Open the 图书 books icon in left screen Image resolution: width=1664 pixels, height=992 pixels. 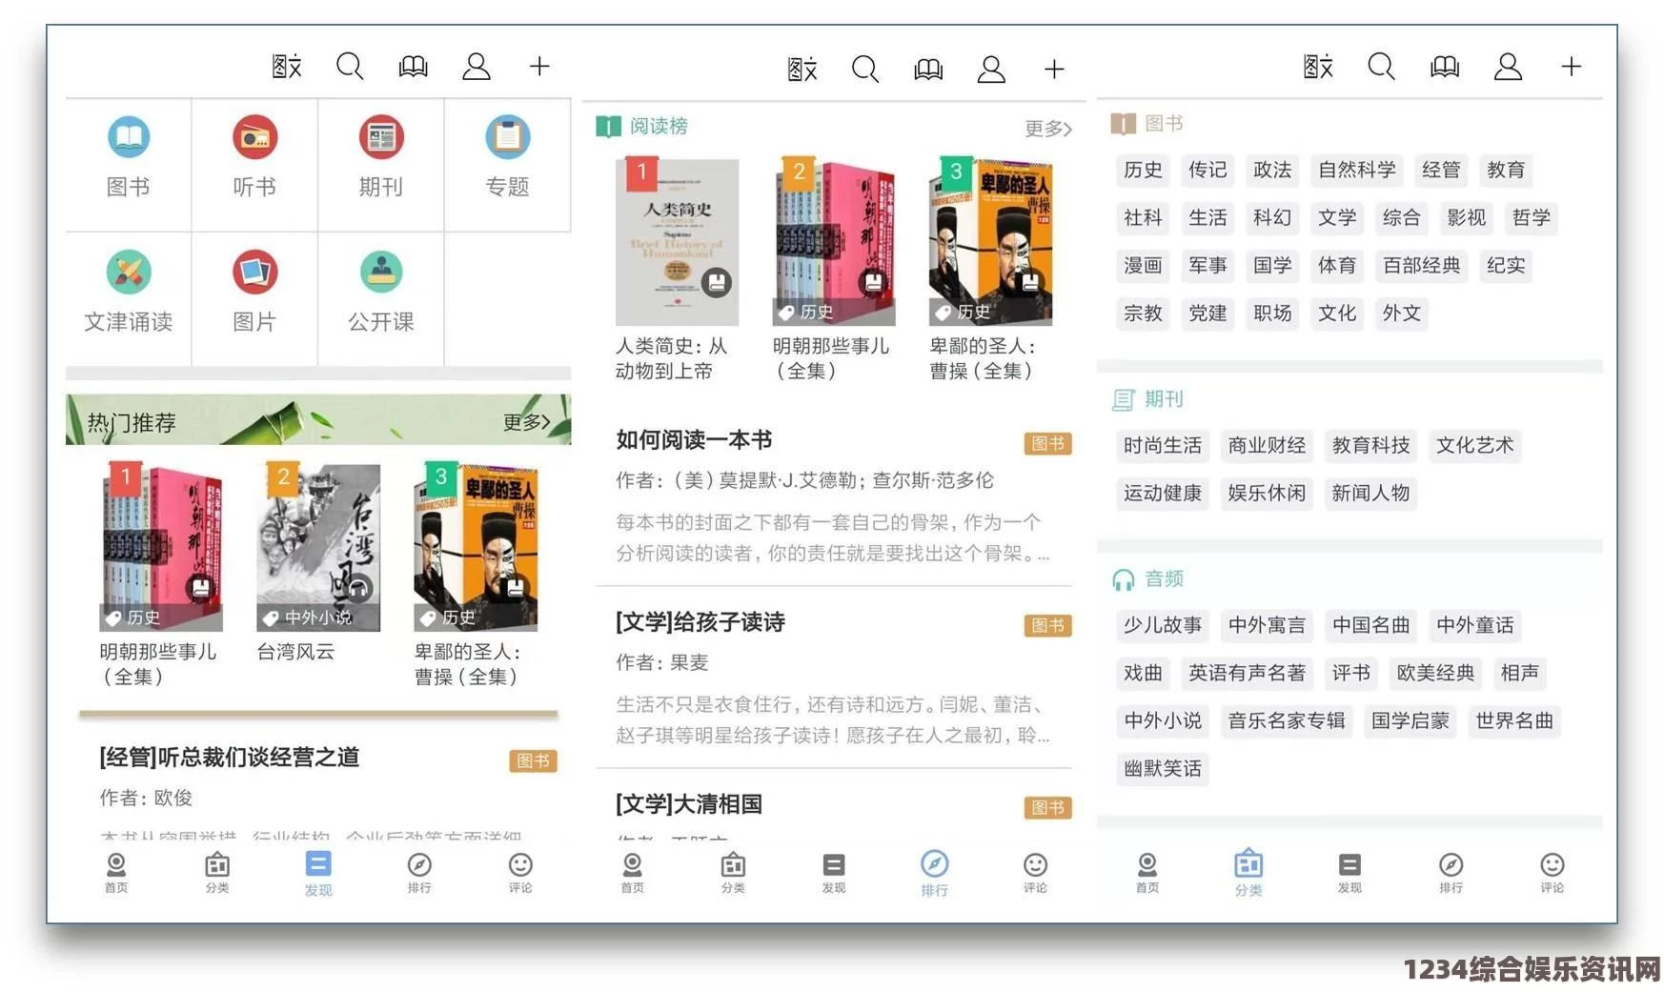pos(129,138)
